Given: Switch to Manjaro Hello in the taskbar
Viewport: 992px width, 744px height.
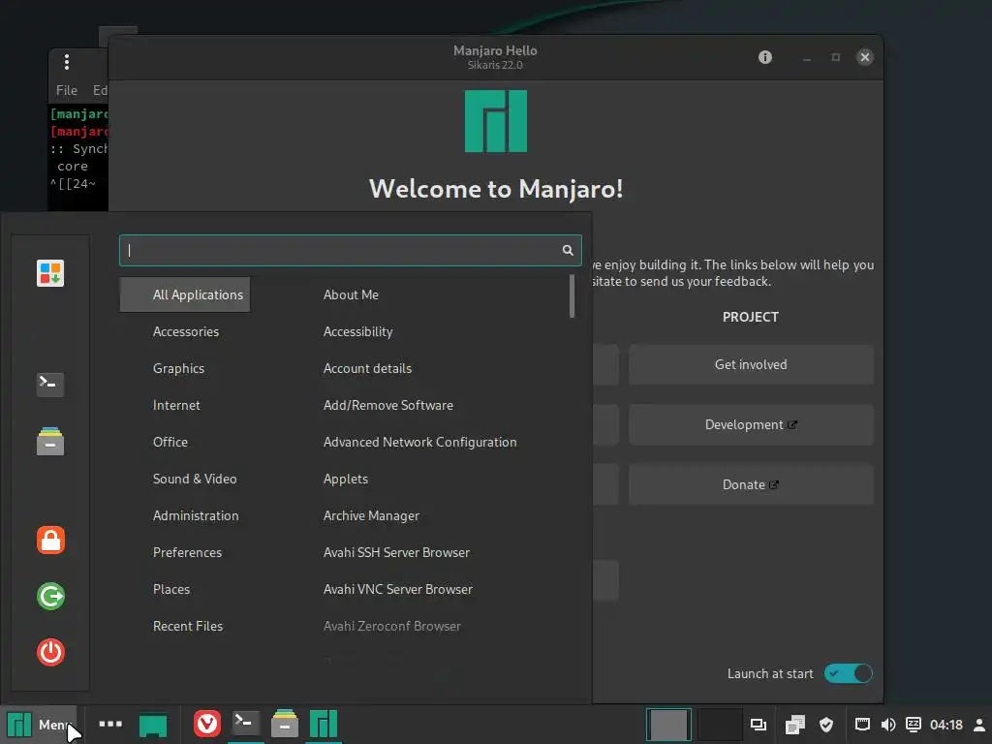Looking at the screenshot, I should tap(324, 724).
